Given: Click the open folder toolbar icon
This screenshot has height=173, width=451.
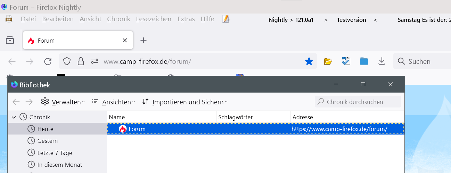Looking at the screenshot, I should (x=328, y=61).
